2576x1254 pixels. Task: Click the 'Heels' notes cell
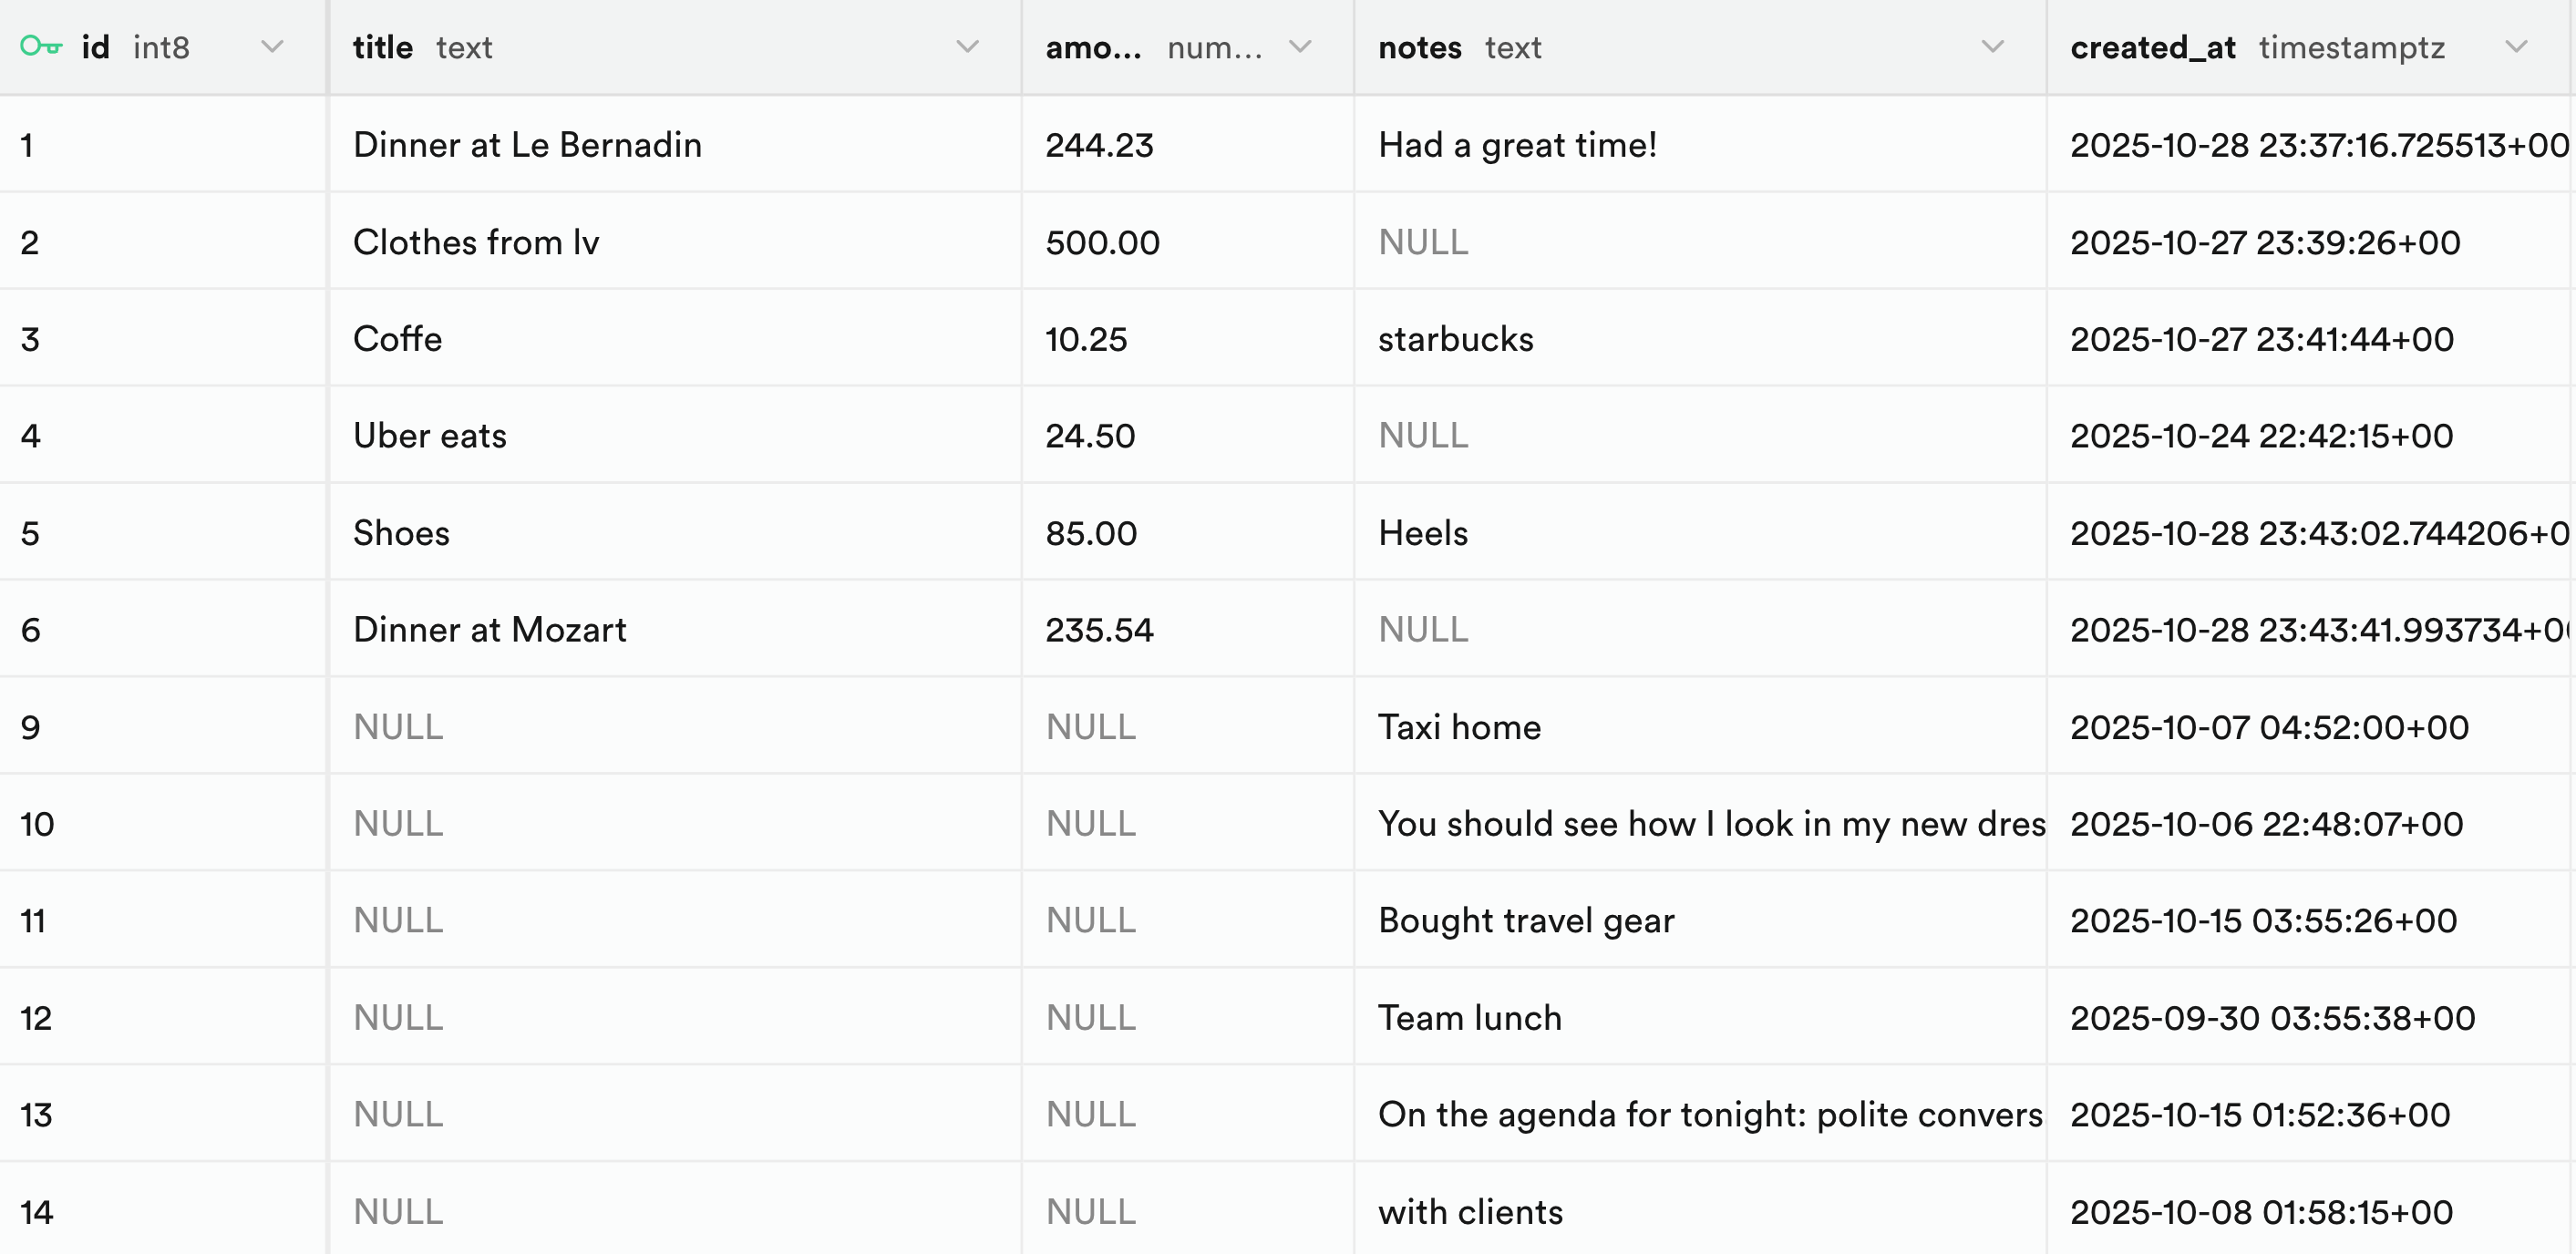pyautogui.click(x=1422, y=533)
